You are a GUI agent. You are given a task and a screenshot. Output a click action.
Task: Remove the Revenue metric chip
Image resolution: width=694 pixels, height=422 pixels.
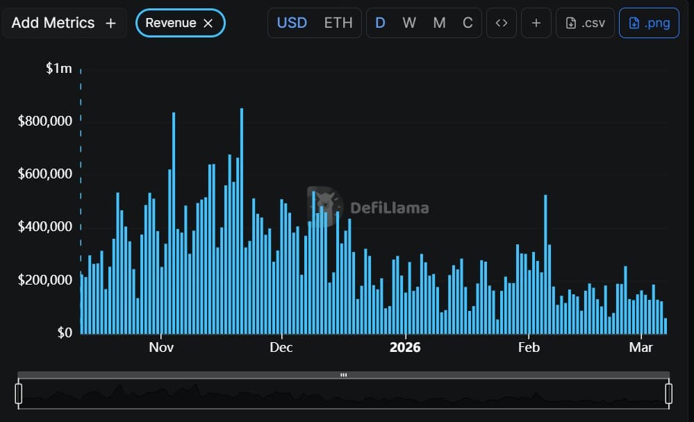pos(207,22)
